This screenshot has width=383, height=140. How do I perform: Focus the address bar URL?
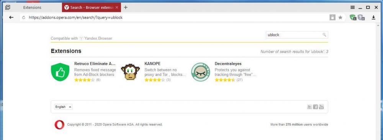76,18
